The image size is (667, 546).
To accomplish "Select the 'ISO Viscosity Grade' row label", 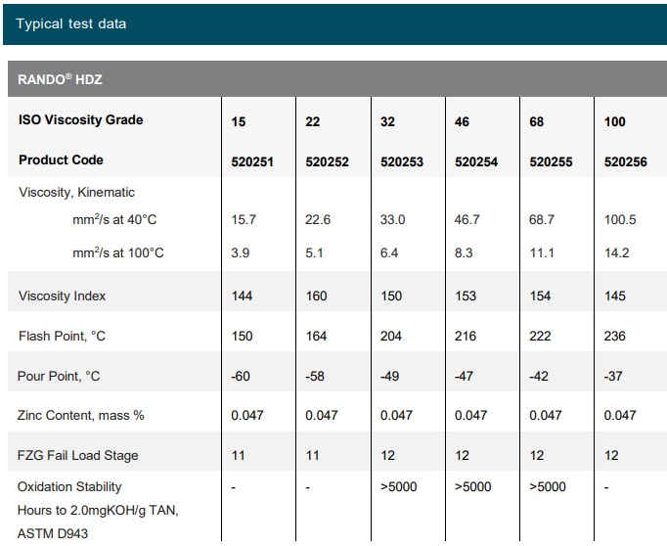I will 81,120.
